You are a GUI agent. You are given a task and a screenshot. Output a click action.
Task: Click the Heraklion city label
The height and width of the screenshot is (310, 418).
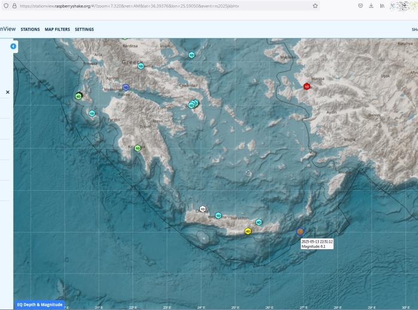(239, 218)
